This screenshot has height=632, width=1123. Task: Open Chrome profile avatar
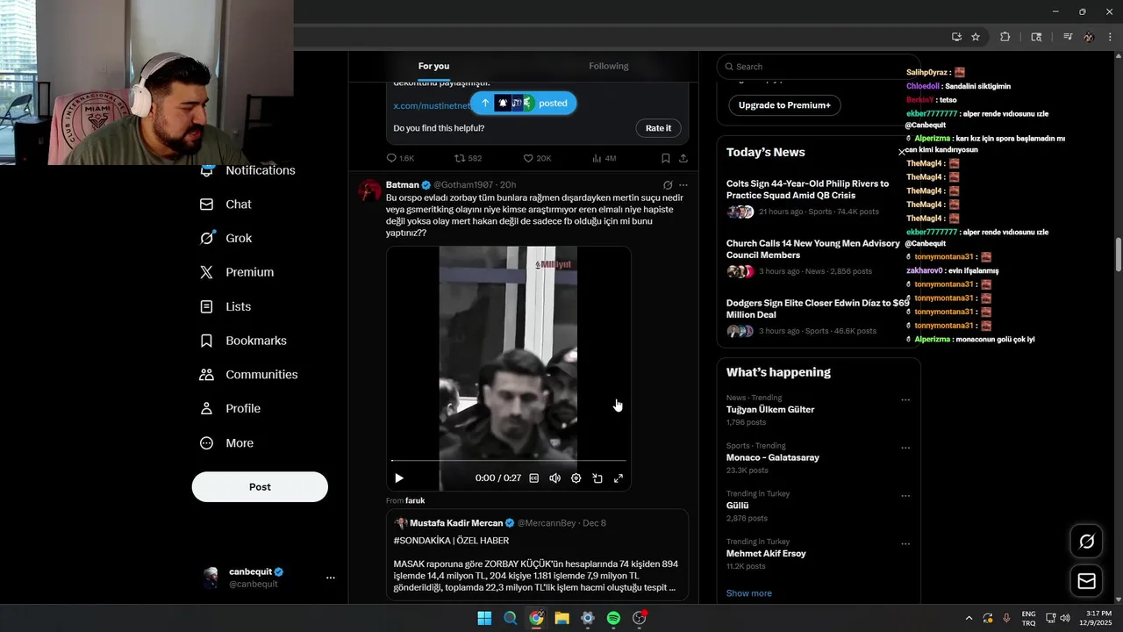pyautogui.click(x=1089, y=37)
